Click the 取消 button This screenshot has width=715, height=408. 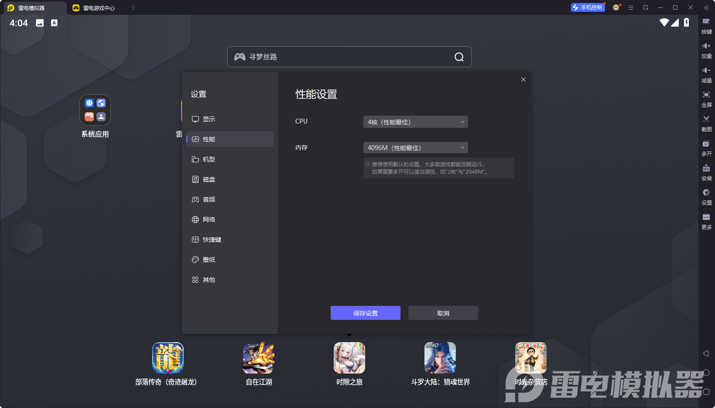(x=443, y=313)
